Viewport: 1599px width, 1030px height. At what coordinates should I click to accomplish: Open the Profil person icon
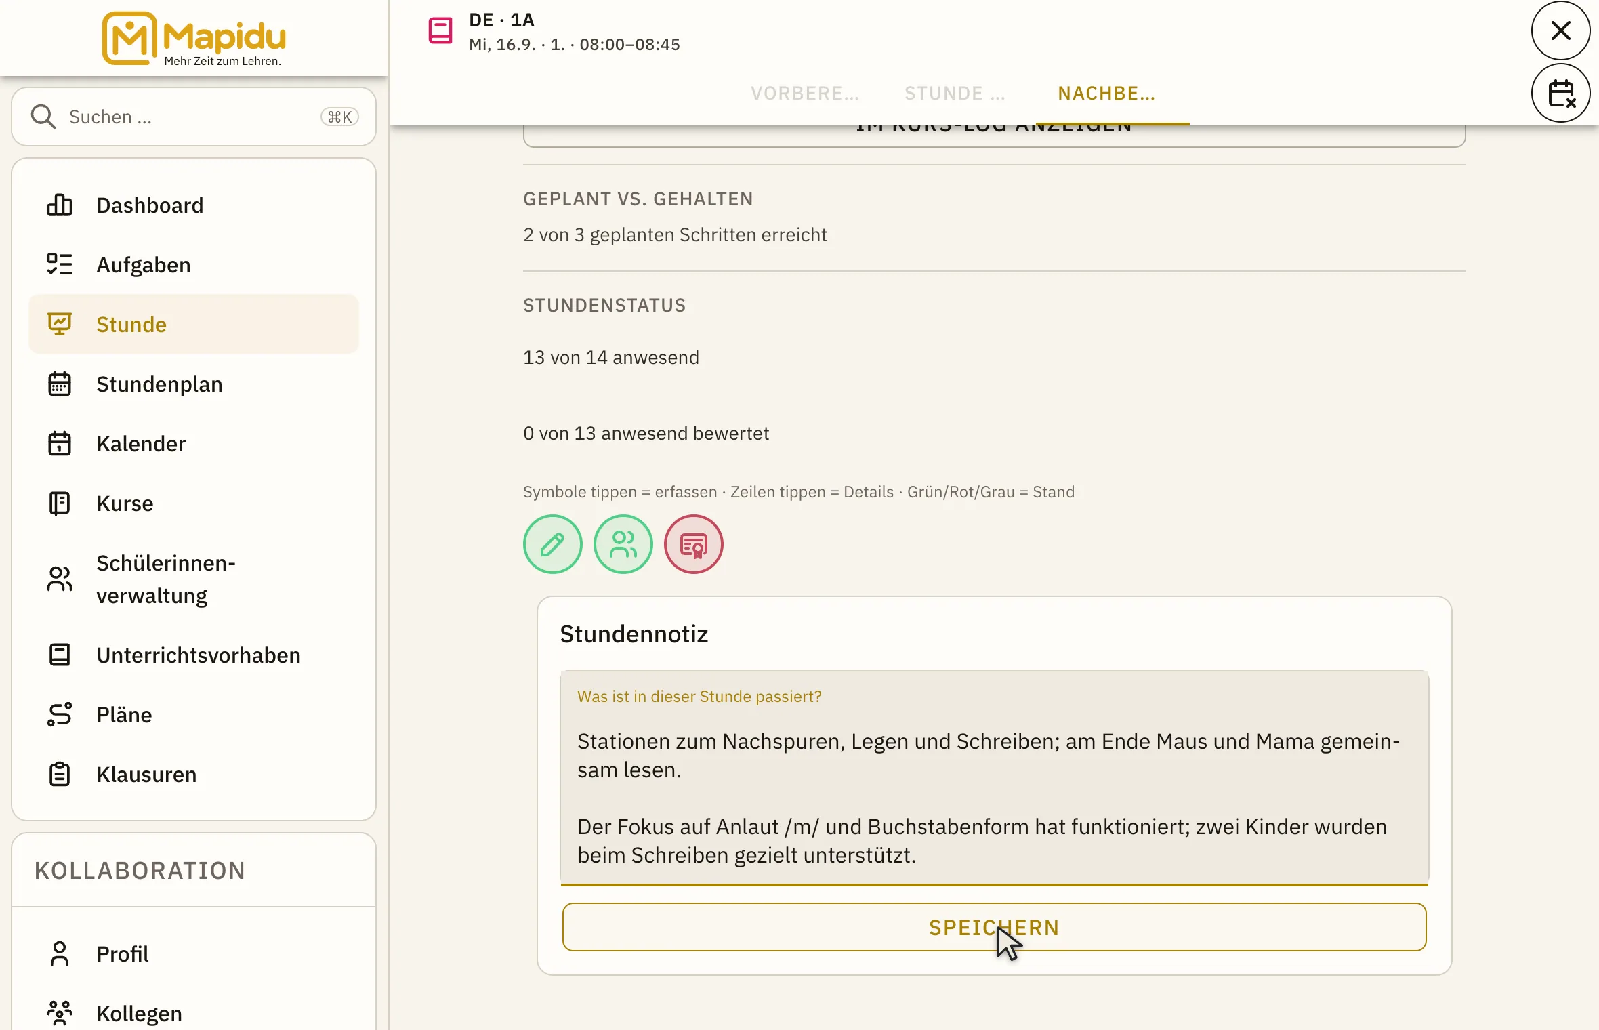[x=60, y=953]
